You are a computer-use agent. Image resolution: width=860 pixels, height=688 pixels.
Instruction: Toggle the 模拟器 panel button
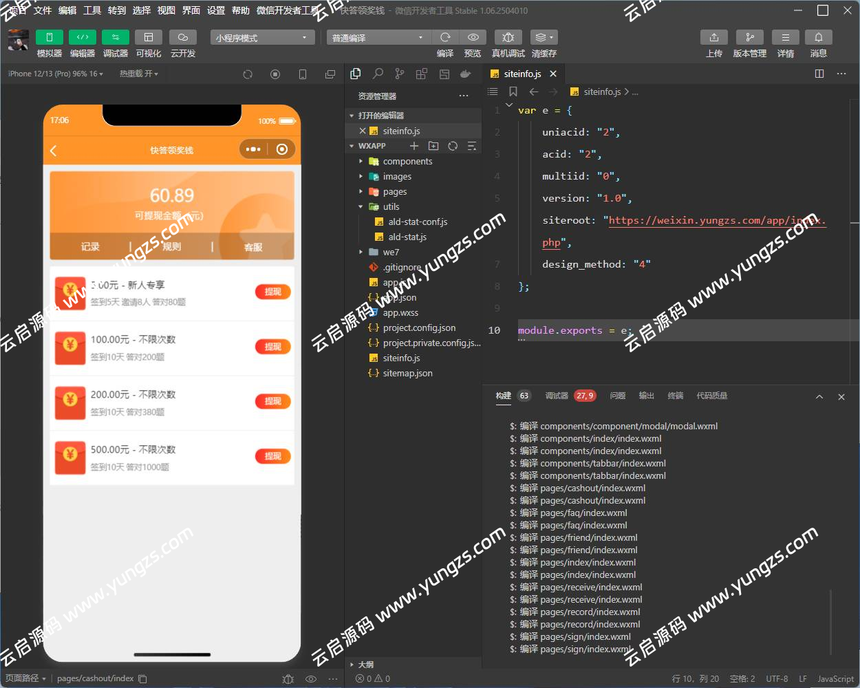(x=49, y=37)
